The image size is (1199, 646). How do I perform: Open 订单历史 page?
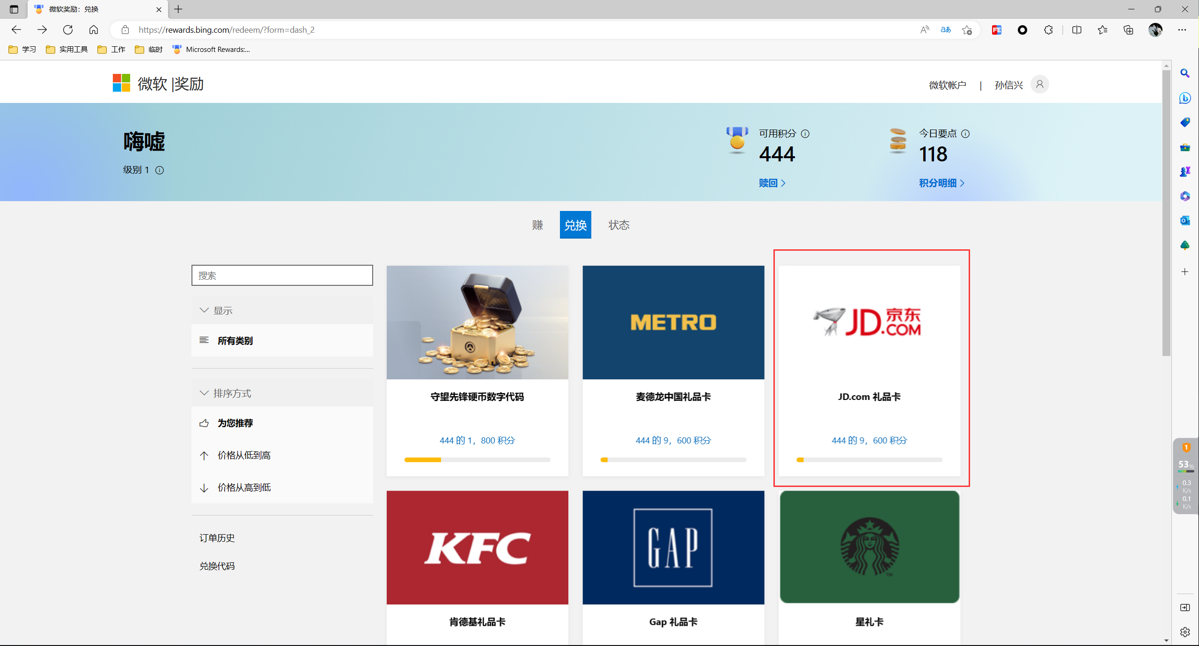pyautogui.click(x=217, y=538)
